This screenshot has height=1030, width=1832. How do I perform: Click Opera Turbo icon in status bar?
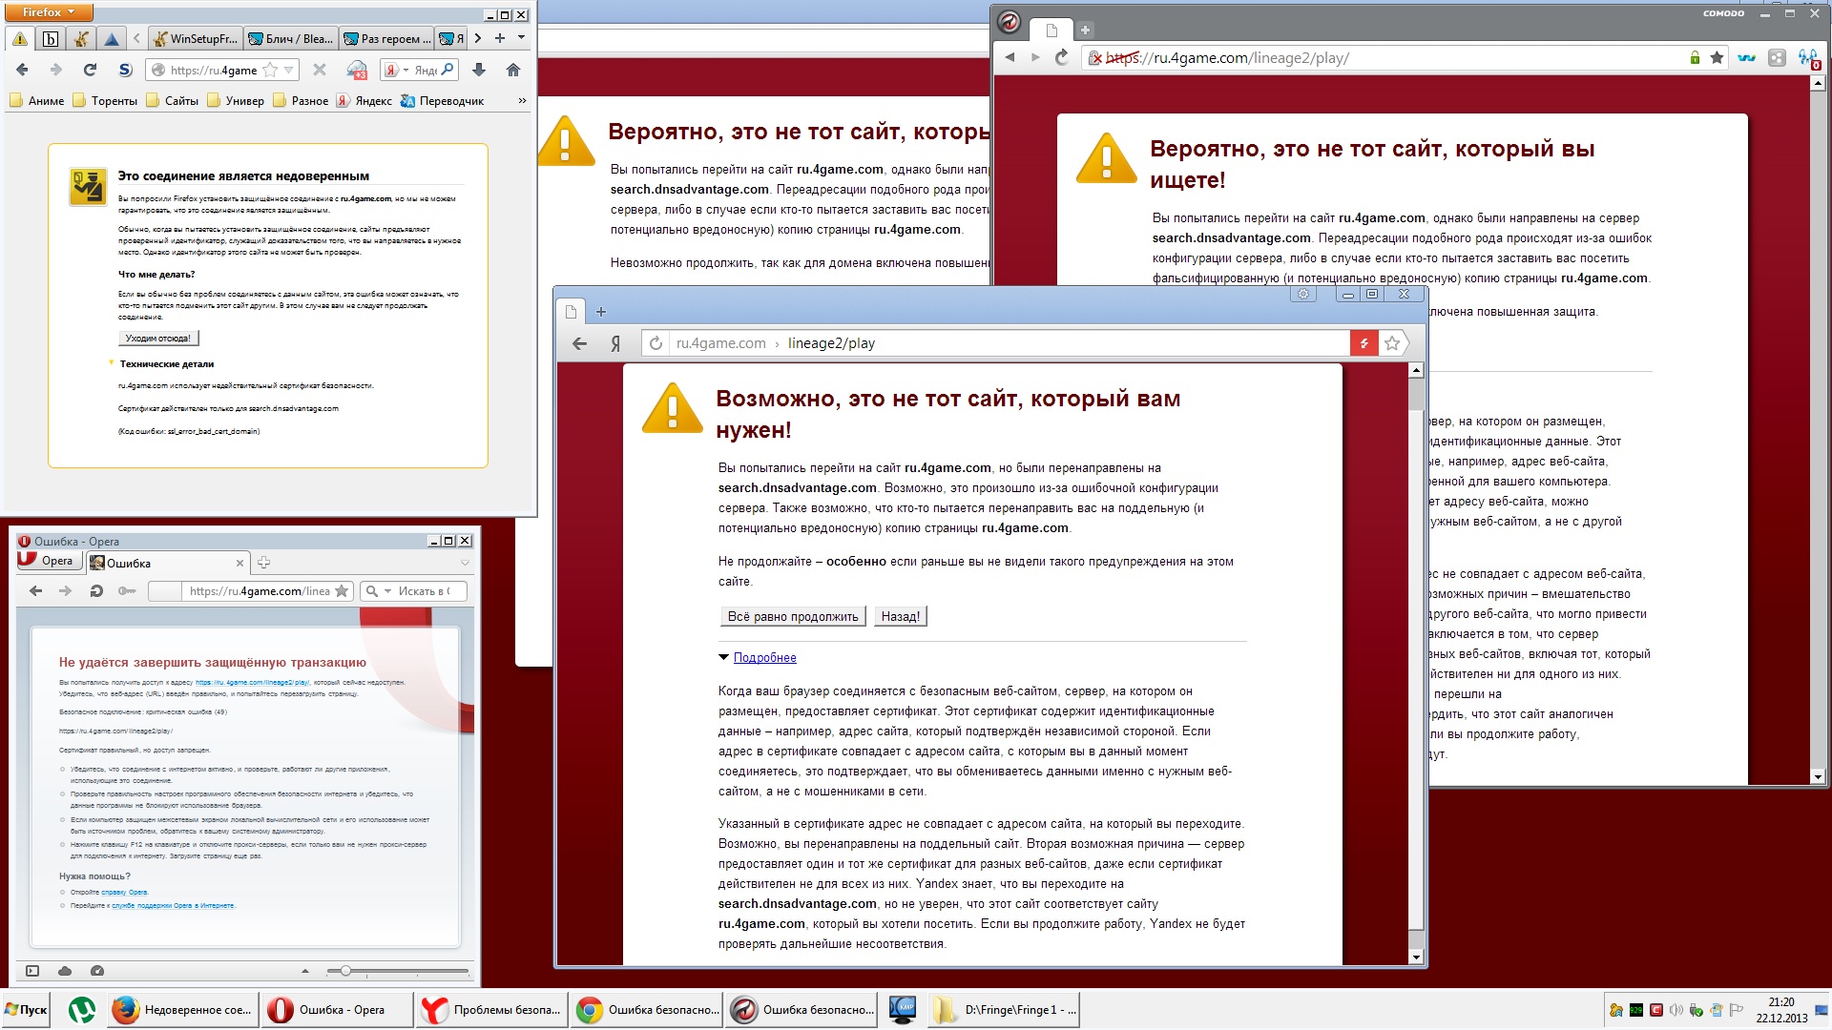tap(97, 971)
